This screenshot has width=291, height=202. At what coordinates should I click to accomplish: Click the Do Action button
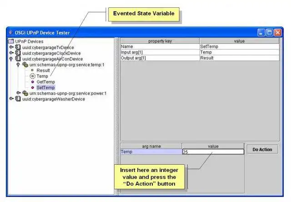(x=262, y=150)
